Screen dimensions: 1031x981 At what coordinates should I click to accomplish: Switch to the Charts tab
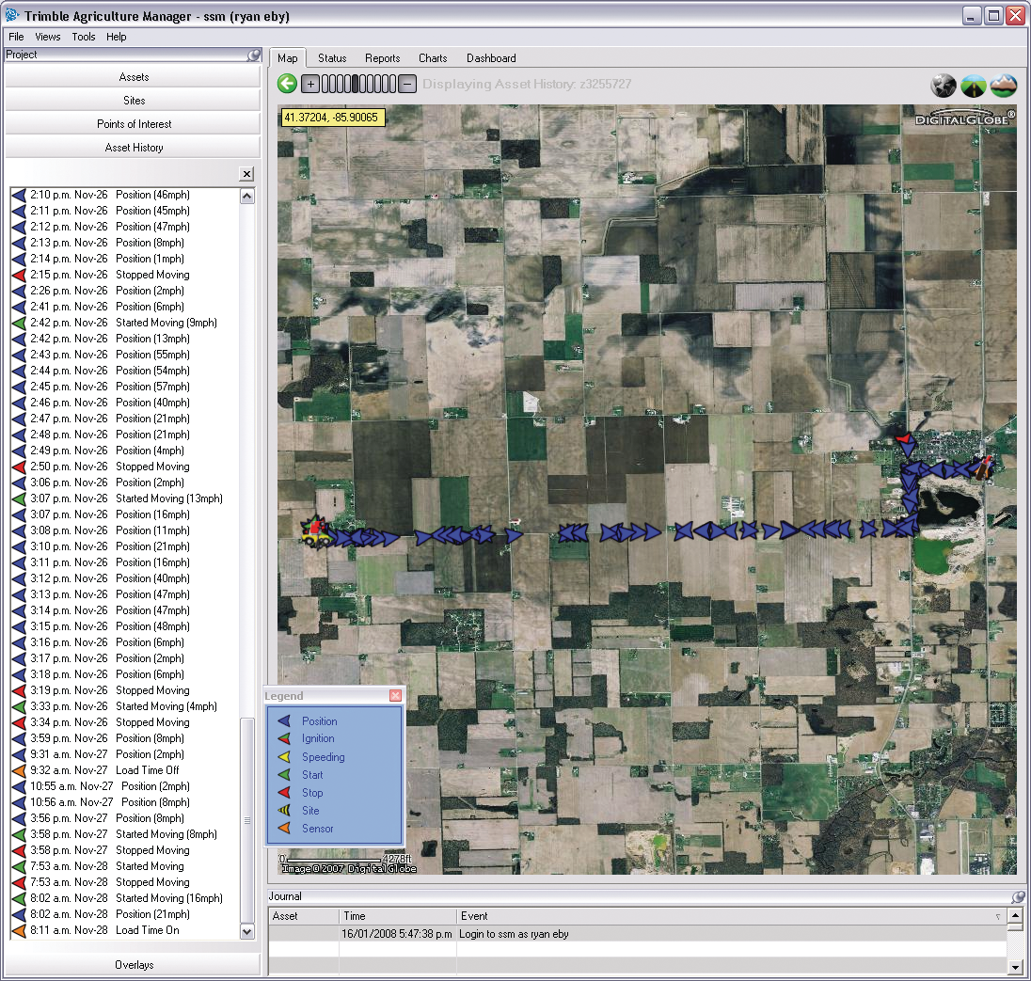click(x=433, y=58)
